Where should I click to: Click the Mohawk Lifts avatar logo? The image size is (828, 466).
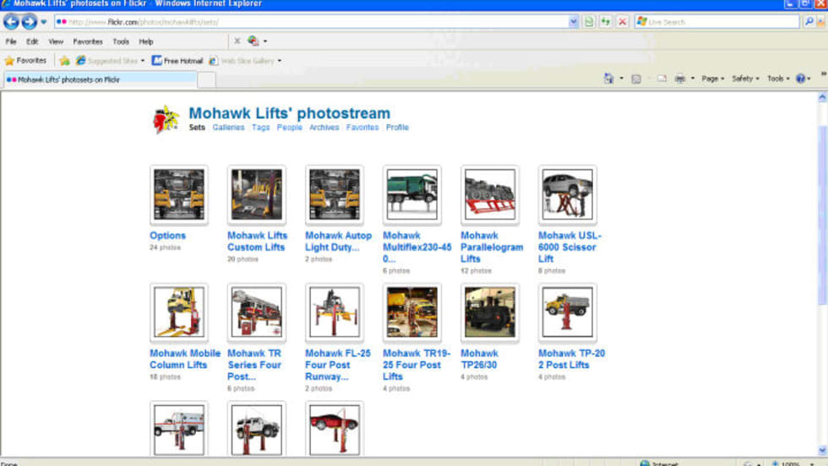click(166, 119)
